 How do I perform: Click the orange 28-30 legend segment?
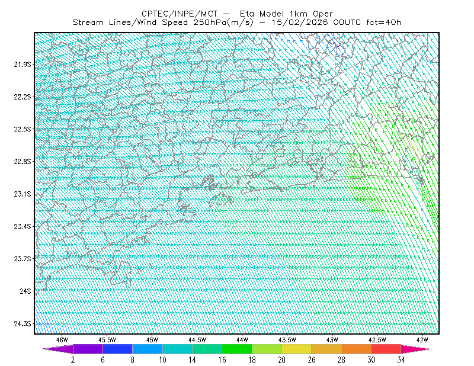tap(357, 349)
